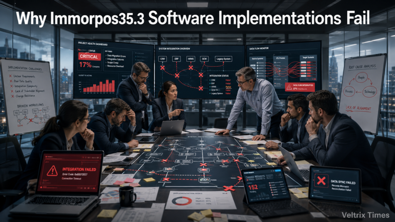Select the SCM system box
Viewport: 395px width, 222px height.
pyautogui.click(x=204, y=59)
